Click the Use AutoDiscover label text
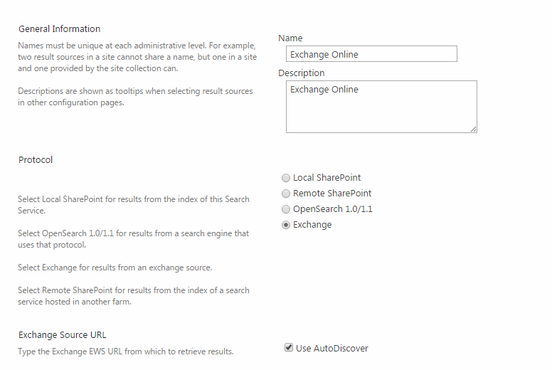Screen dimensions: 552x370 click(x=331, y=349)
